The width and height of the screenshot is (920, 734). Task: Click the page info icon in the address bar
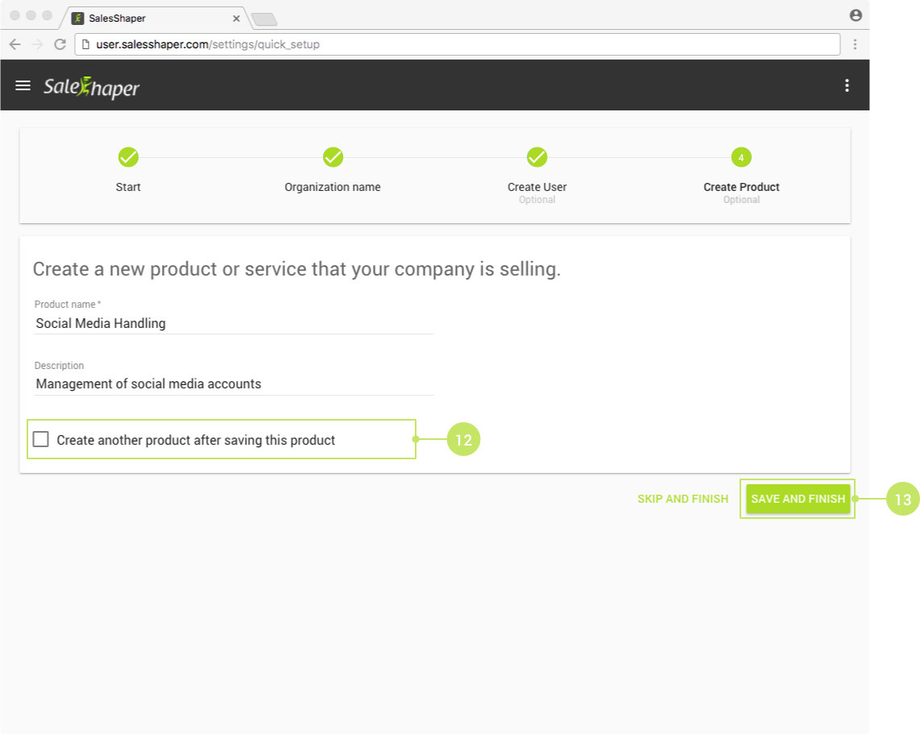85,44
